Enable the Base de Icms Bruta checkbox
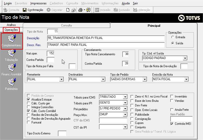The image size is (203, 140). pos(132,101)
